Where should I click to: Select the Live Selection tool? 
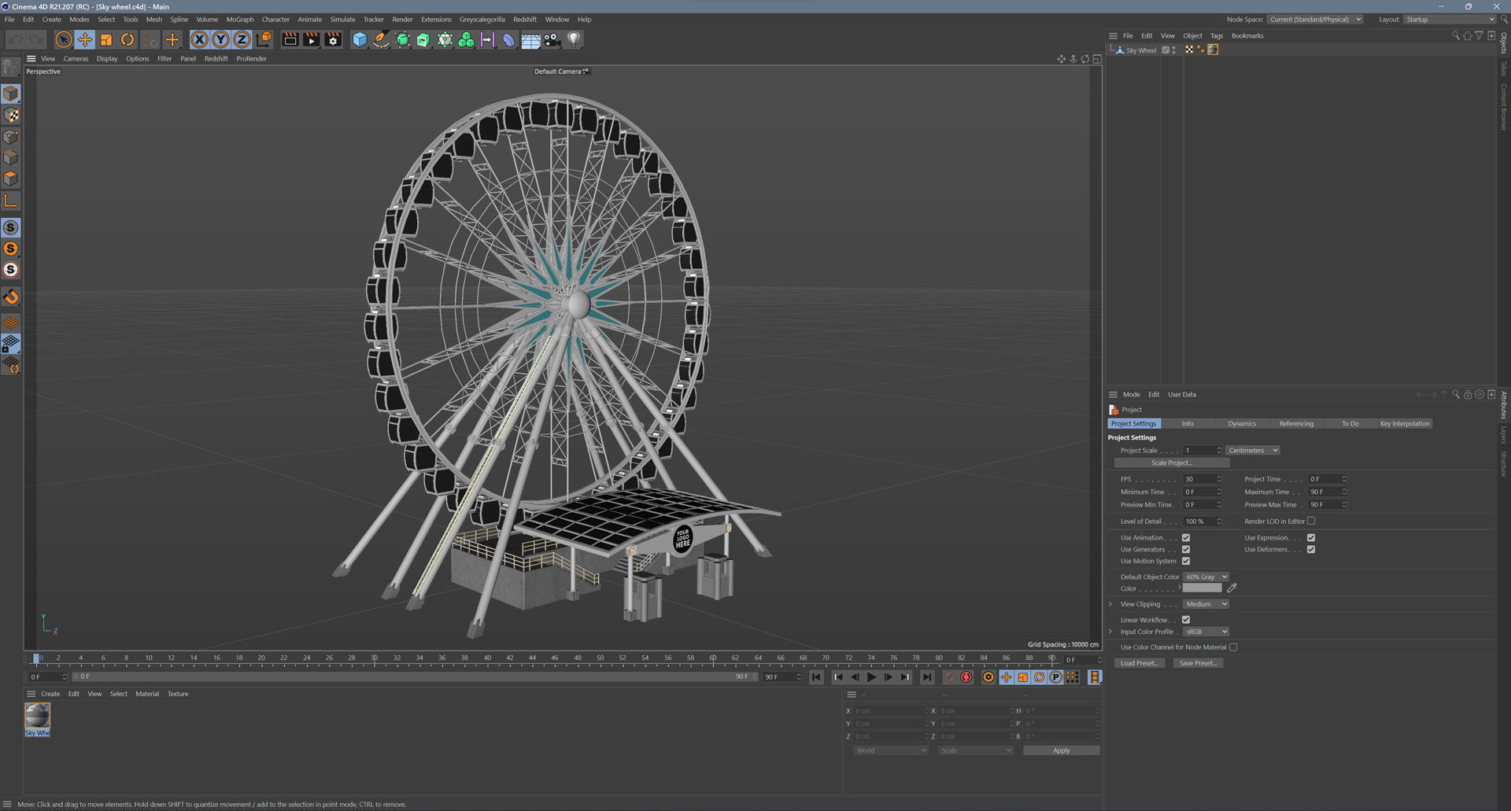click(64, 39)
